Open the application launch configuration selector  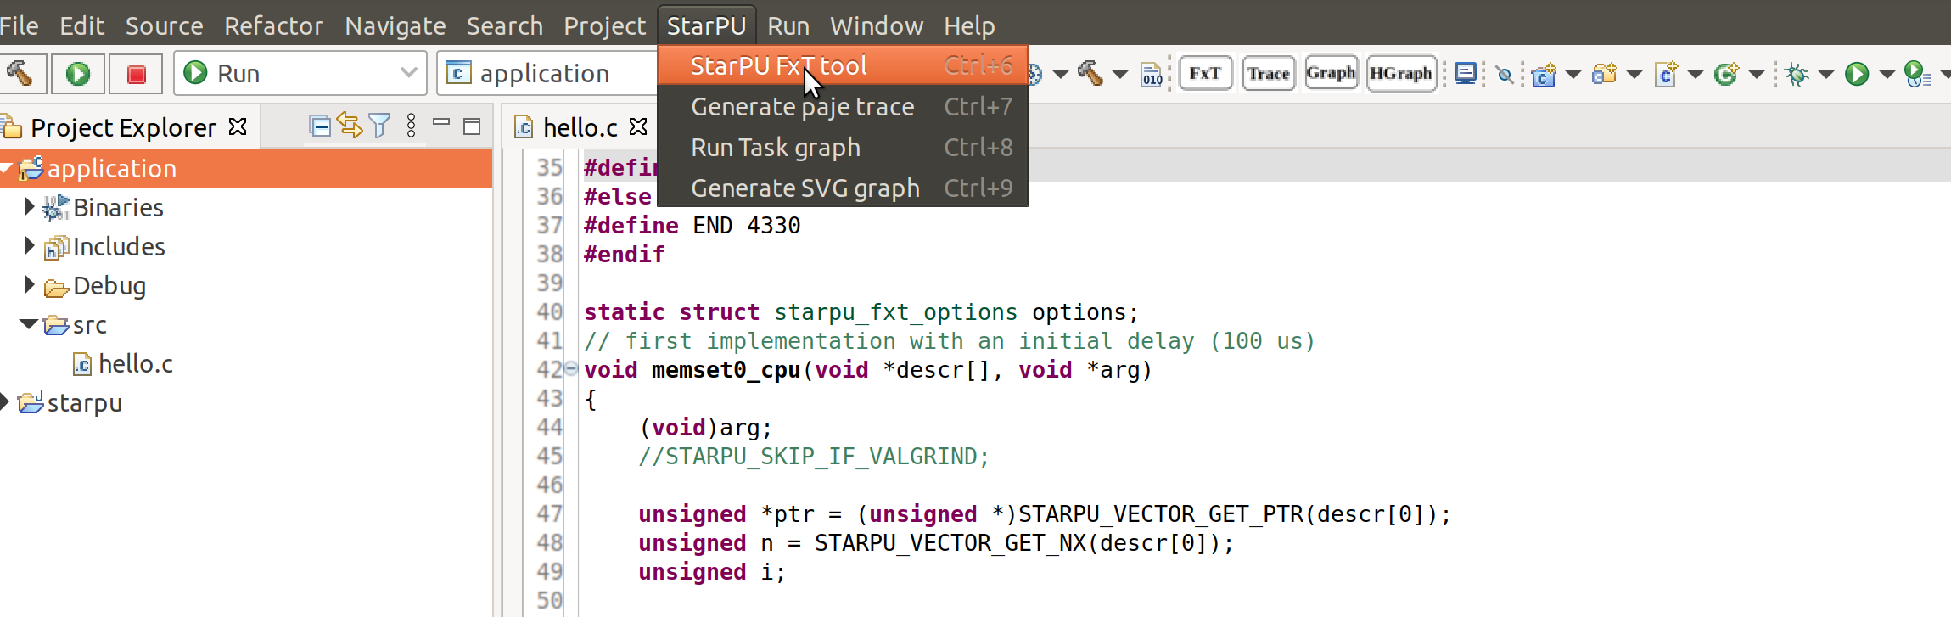[x=548, y=73]
